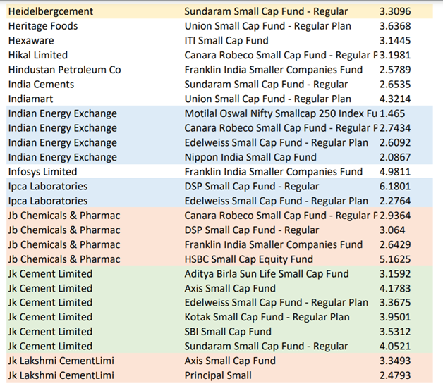443x386 pixels.
Task: Click Jk Cement Limited in Kotak row
Action: coord(50,317)
